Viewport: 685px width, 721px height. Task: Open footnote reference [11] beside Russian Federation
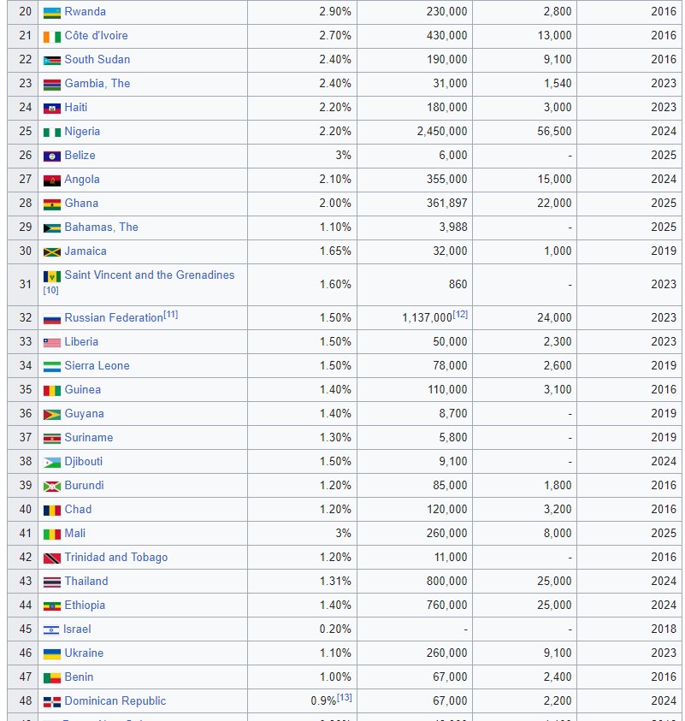click(170, 315)
